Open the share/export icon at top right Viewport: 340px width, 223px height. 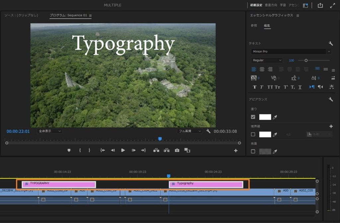coord(320,5)
